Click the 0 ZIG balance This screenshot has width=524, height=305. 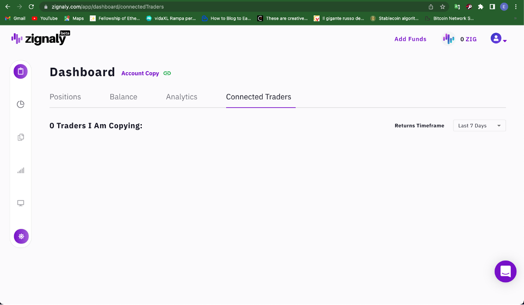tap(469, 39)
